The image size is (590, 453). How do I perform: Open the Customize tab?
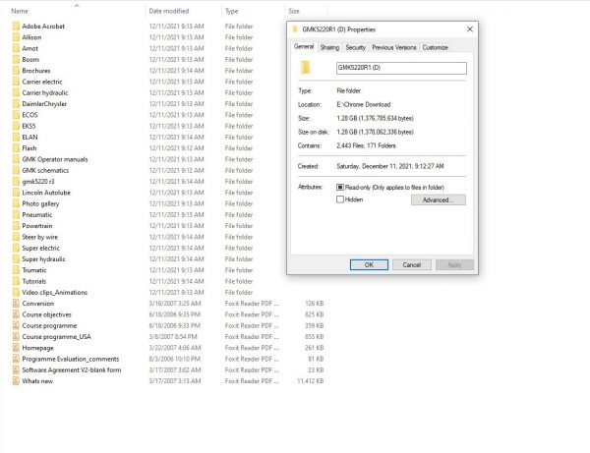click(x=435, y=47)
